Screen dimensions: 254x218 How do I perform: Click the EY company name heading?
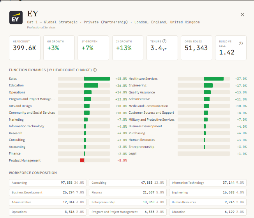tap(33, 14)
